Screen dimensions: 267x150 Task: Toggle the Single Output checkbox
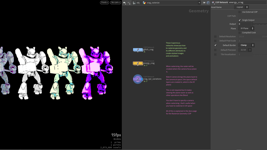click(240, 20)
